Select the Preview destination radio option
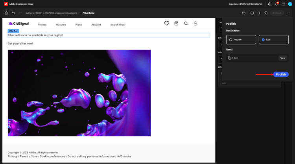The image size is (295, 164). pyautogui.click(x=241, y=40)
